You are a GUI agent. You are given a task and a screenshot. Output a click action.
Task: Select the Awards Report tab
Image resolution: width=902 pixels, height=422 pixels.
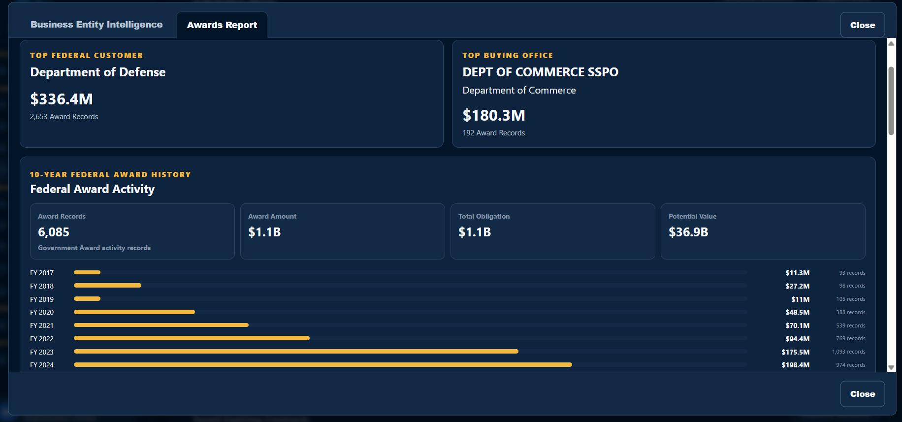[222, 25]
